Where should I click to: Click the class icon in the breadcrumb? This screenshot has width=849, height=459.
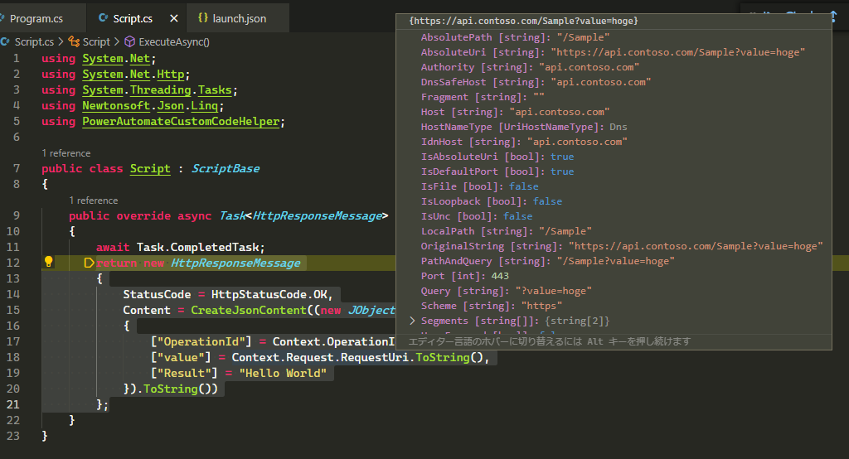74,41
